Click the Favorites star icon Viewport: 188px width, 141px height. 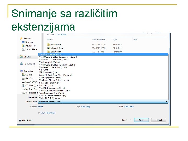[x=21, y=38]
